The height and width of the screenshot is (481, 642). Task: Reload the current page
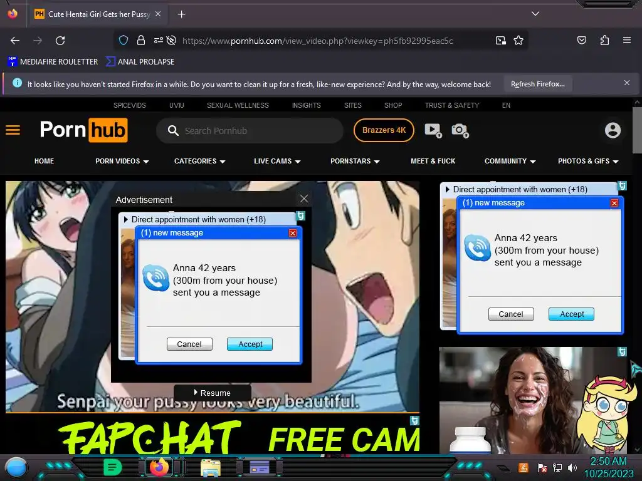60,41
